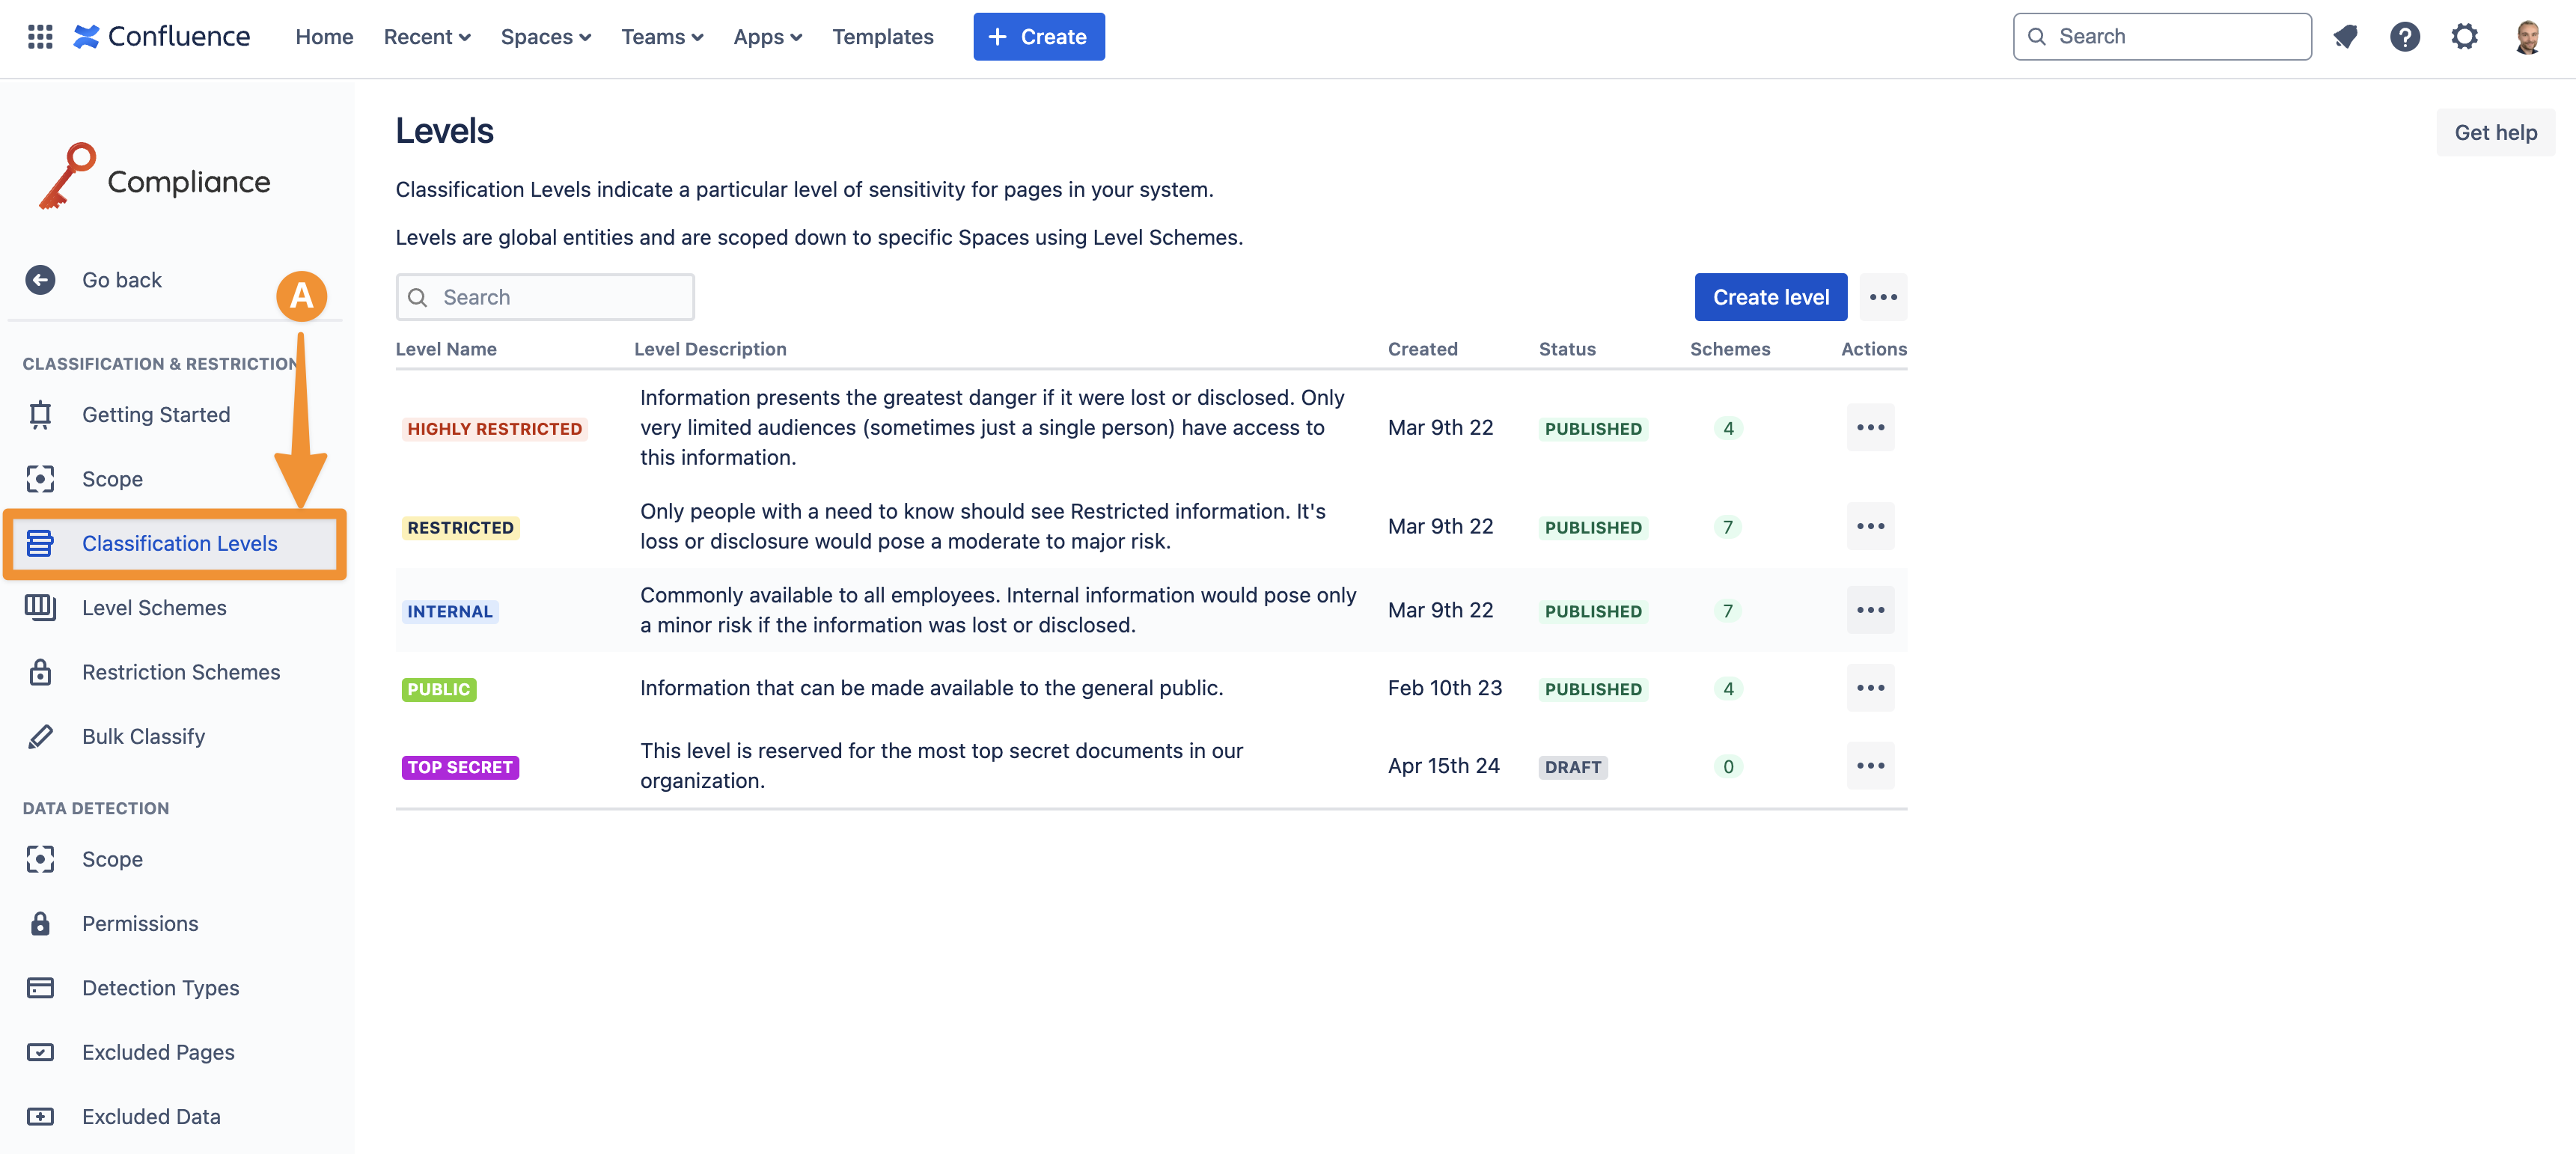Open the Teams dropdown

662,37
